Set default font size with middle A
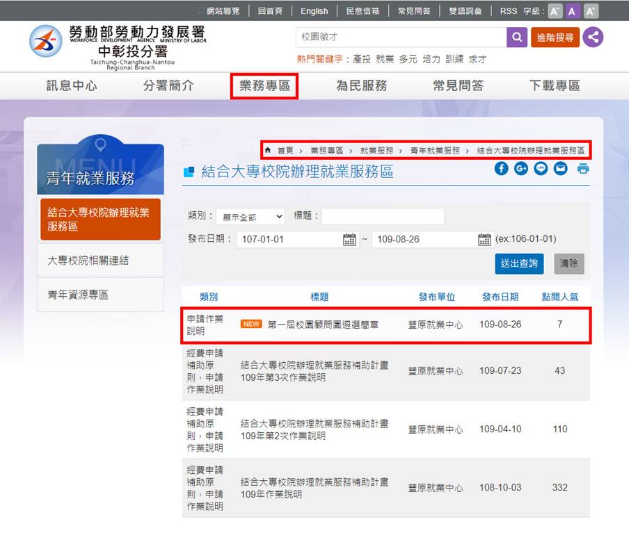 (x=572, y=11)
